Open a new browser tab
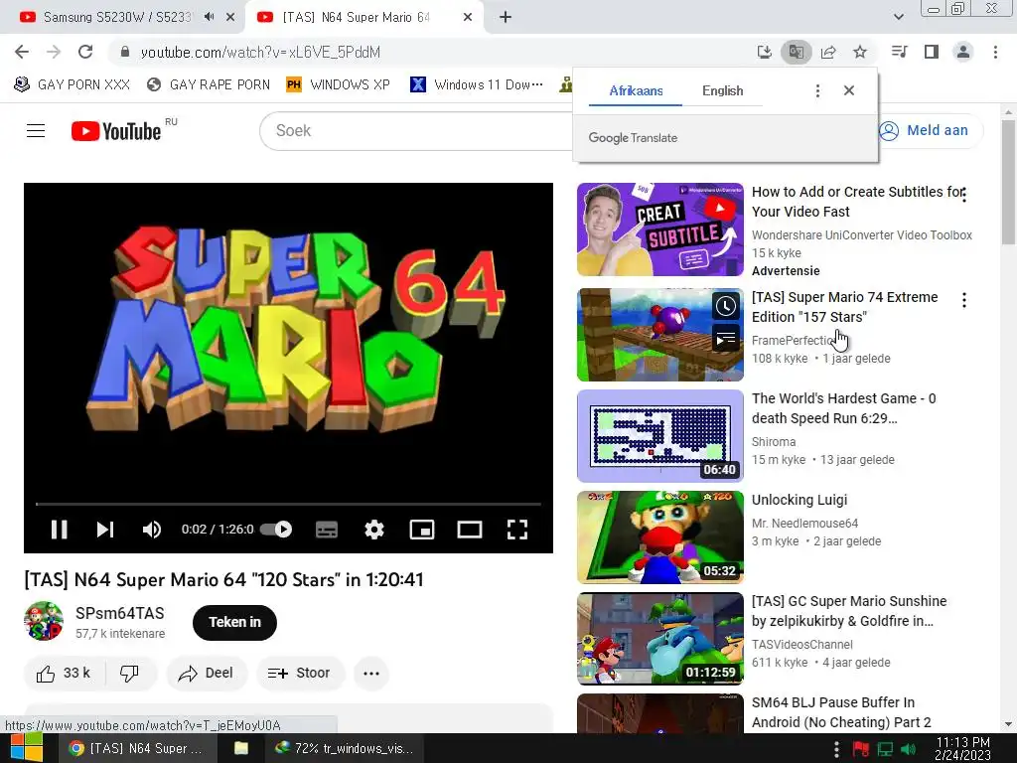Viewport: 1017px width, 763px height. [x=506, y=18]
